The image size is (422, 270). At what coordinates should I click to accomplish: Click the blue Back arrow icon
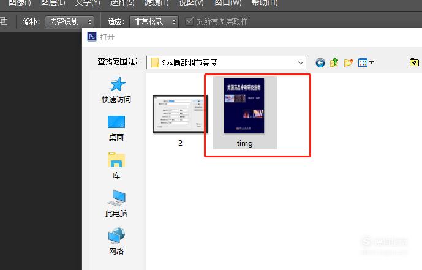[x=320, y=62]
